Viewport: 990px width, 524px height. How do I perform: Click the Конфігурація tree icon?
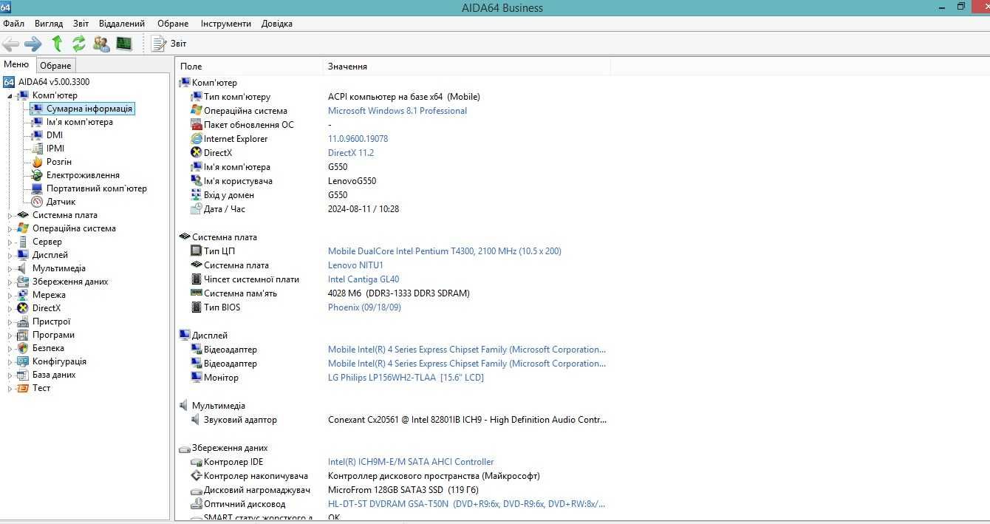23,361
